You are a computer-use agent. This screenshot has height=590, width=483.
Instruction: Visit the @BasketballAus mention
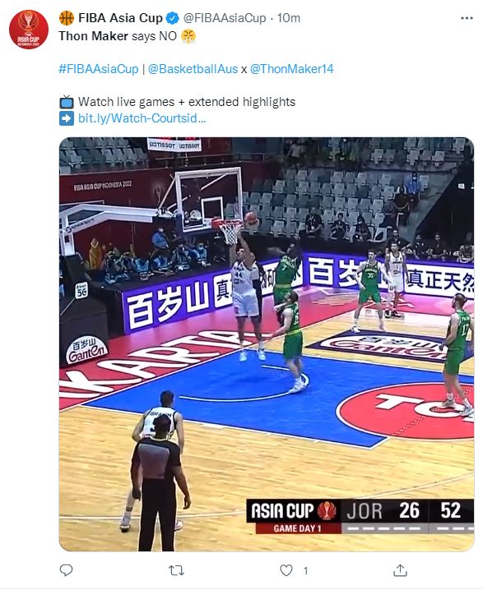coord(193,69)
